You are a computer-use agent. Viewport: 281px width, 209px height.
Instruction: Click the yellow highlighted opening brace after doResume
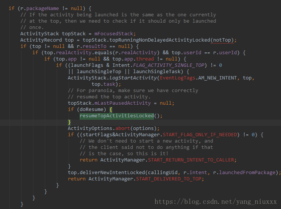(x=111, y=110)
